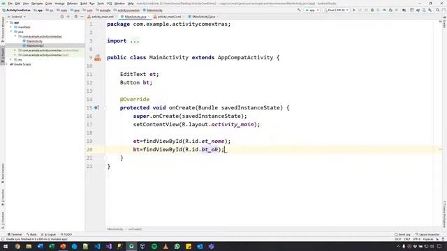Open the app run configuration dropdown

click(312, 10)
